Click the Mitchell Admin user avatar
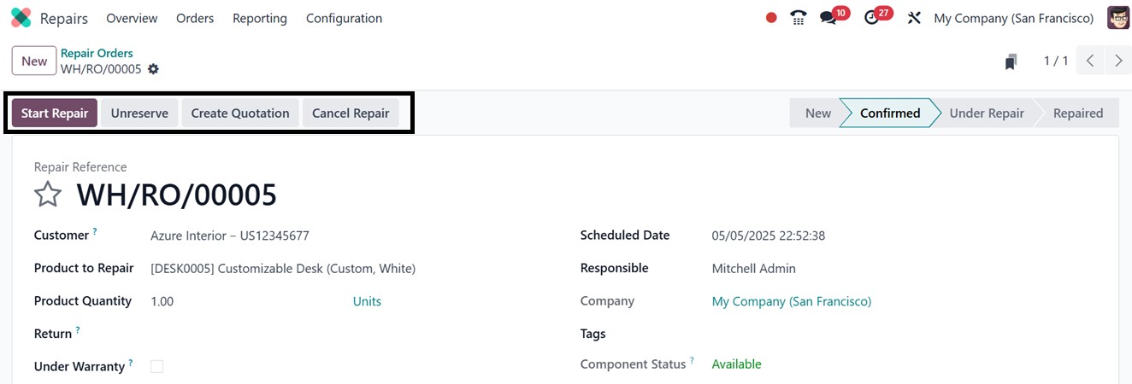 tap(1117, 18)
